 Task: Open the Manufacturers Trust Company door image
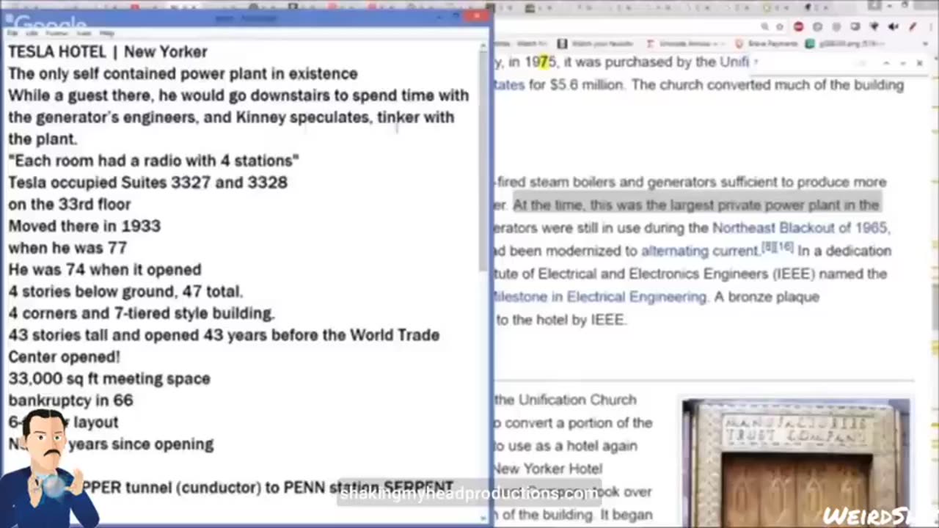click(x=796, y=463)
